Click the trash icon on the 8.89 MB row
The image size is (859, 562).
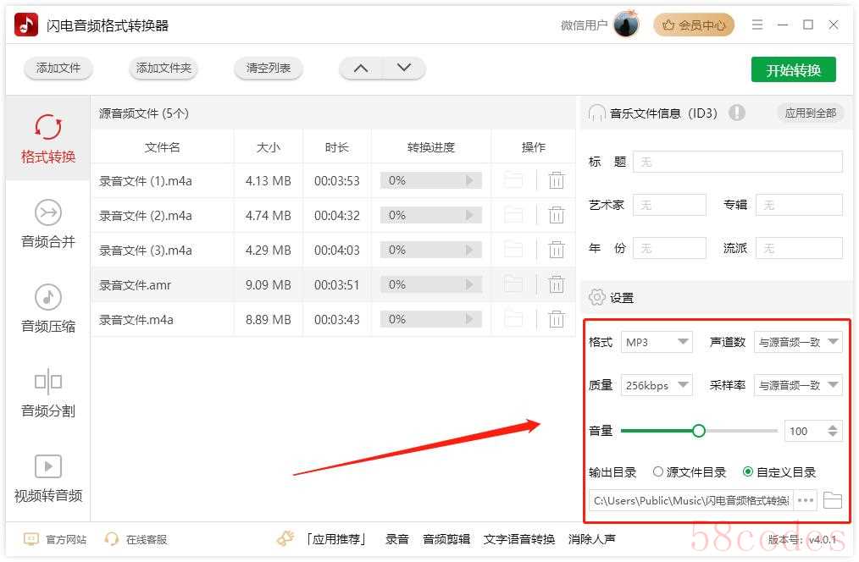[556, 319]
